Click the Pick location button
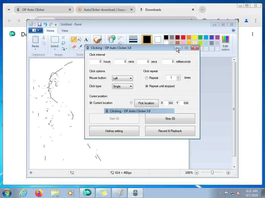Viewport: 265px width, 198px height. click(146, 103)
